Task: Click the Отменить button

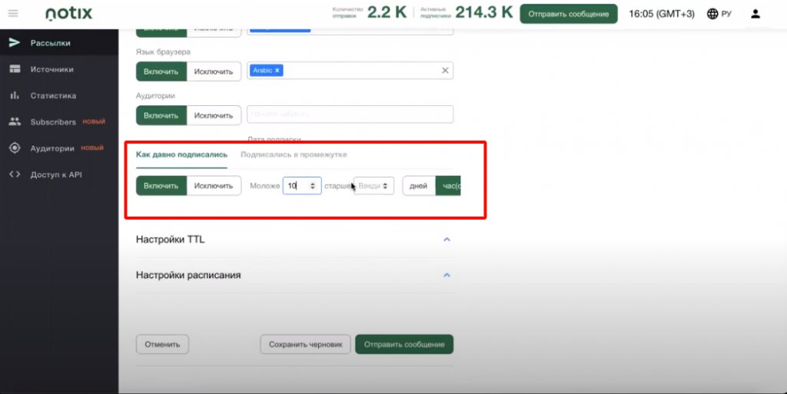Action: click(x=162, y=344)
